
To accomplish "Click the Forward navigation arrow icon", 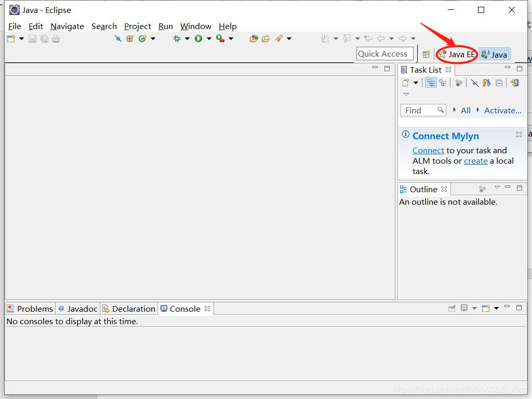I will click(403, 38).
